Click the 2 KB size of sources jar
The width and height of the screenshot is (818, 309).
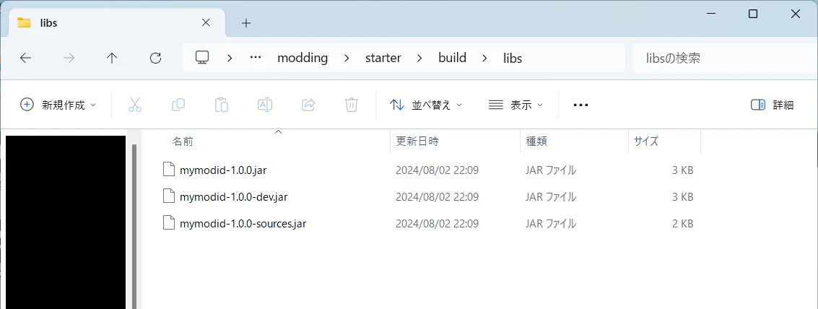(x=682, y=224)
